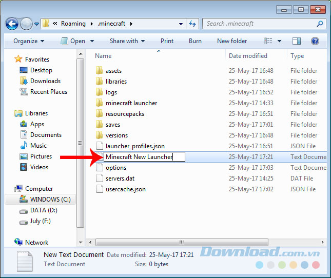The image size is (331, 278).
Task: Select the logs folder icon
Action: 99,92
